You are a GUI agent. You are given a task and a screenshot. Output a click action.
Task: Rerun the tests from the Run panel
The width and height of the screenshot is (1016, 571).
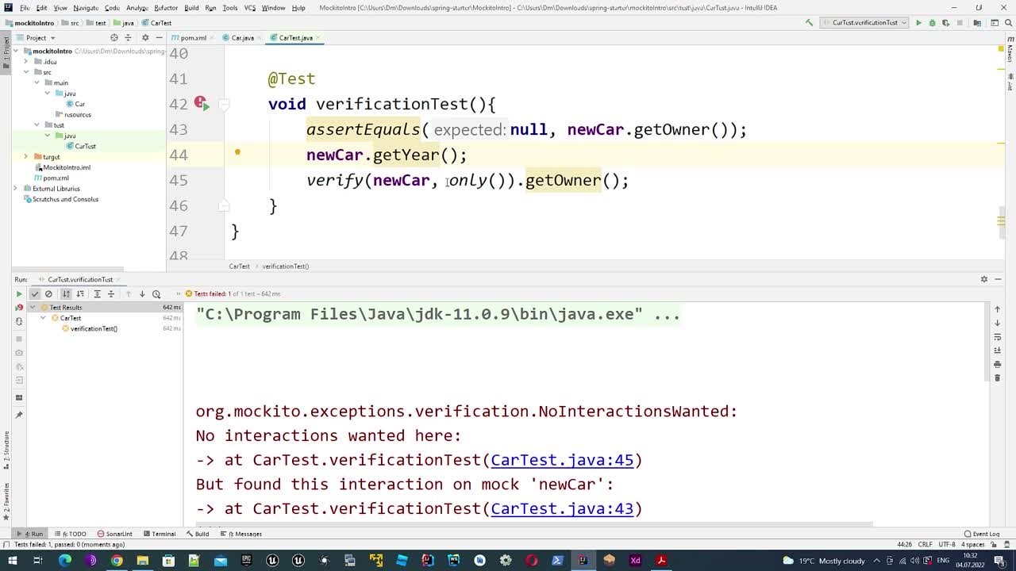(19, 294)
